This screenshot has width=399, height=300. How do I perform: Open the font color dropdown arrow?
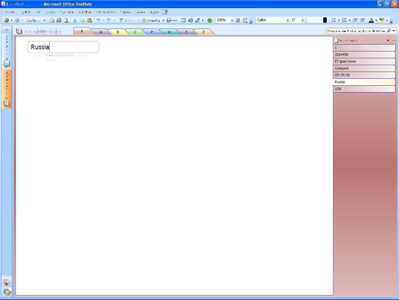[376, 20]
